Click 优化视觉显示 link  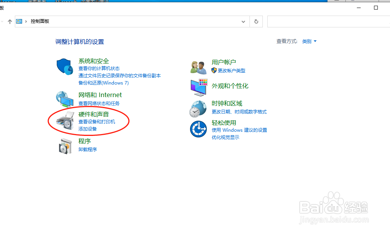(225, 137)
